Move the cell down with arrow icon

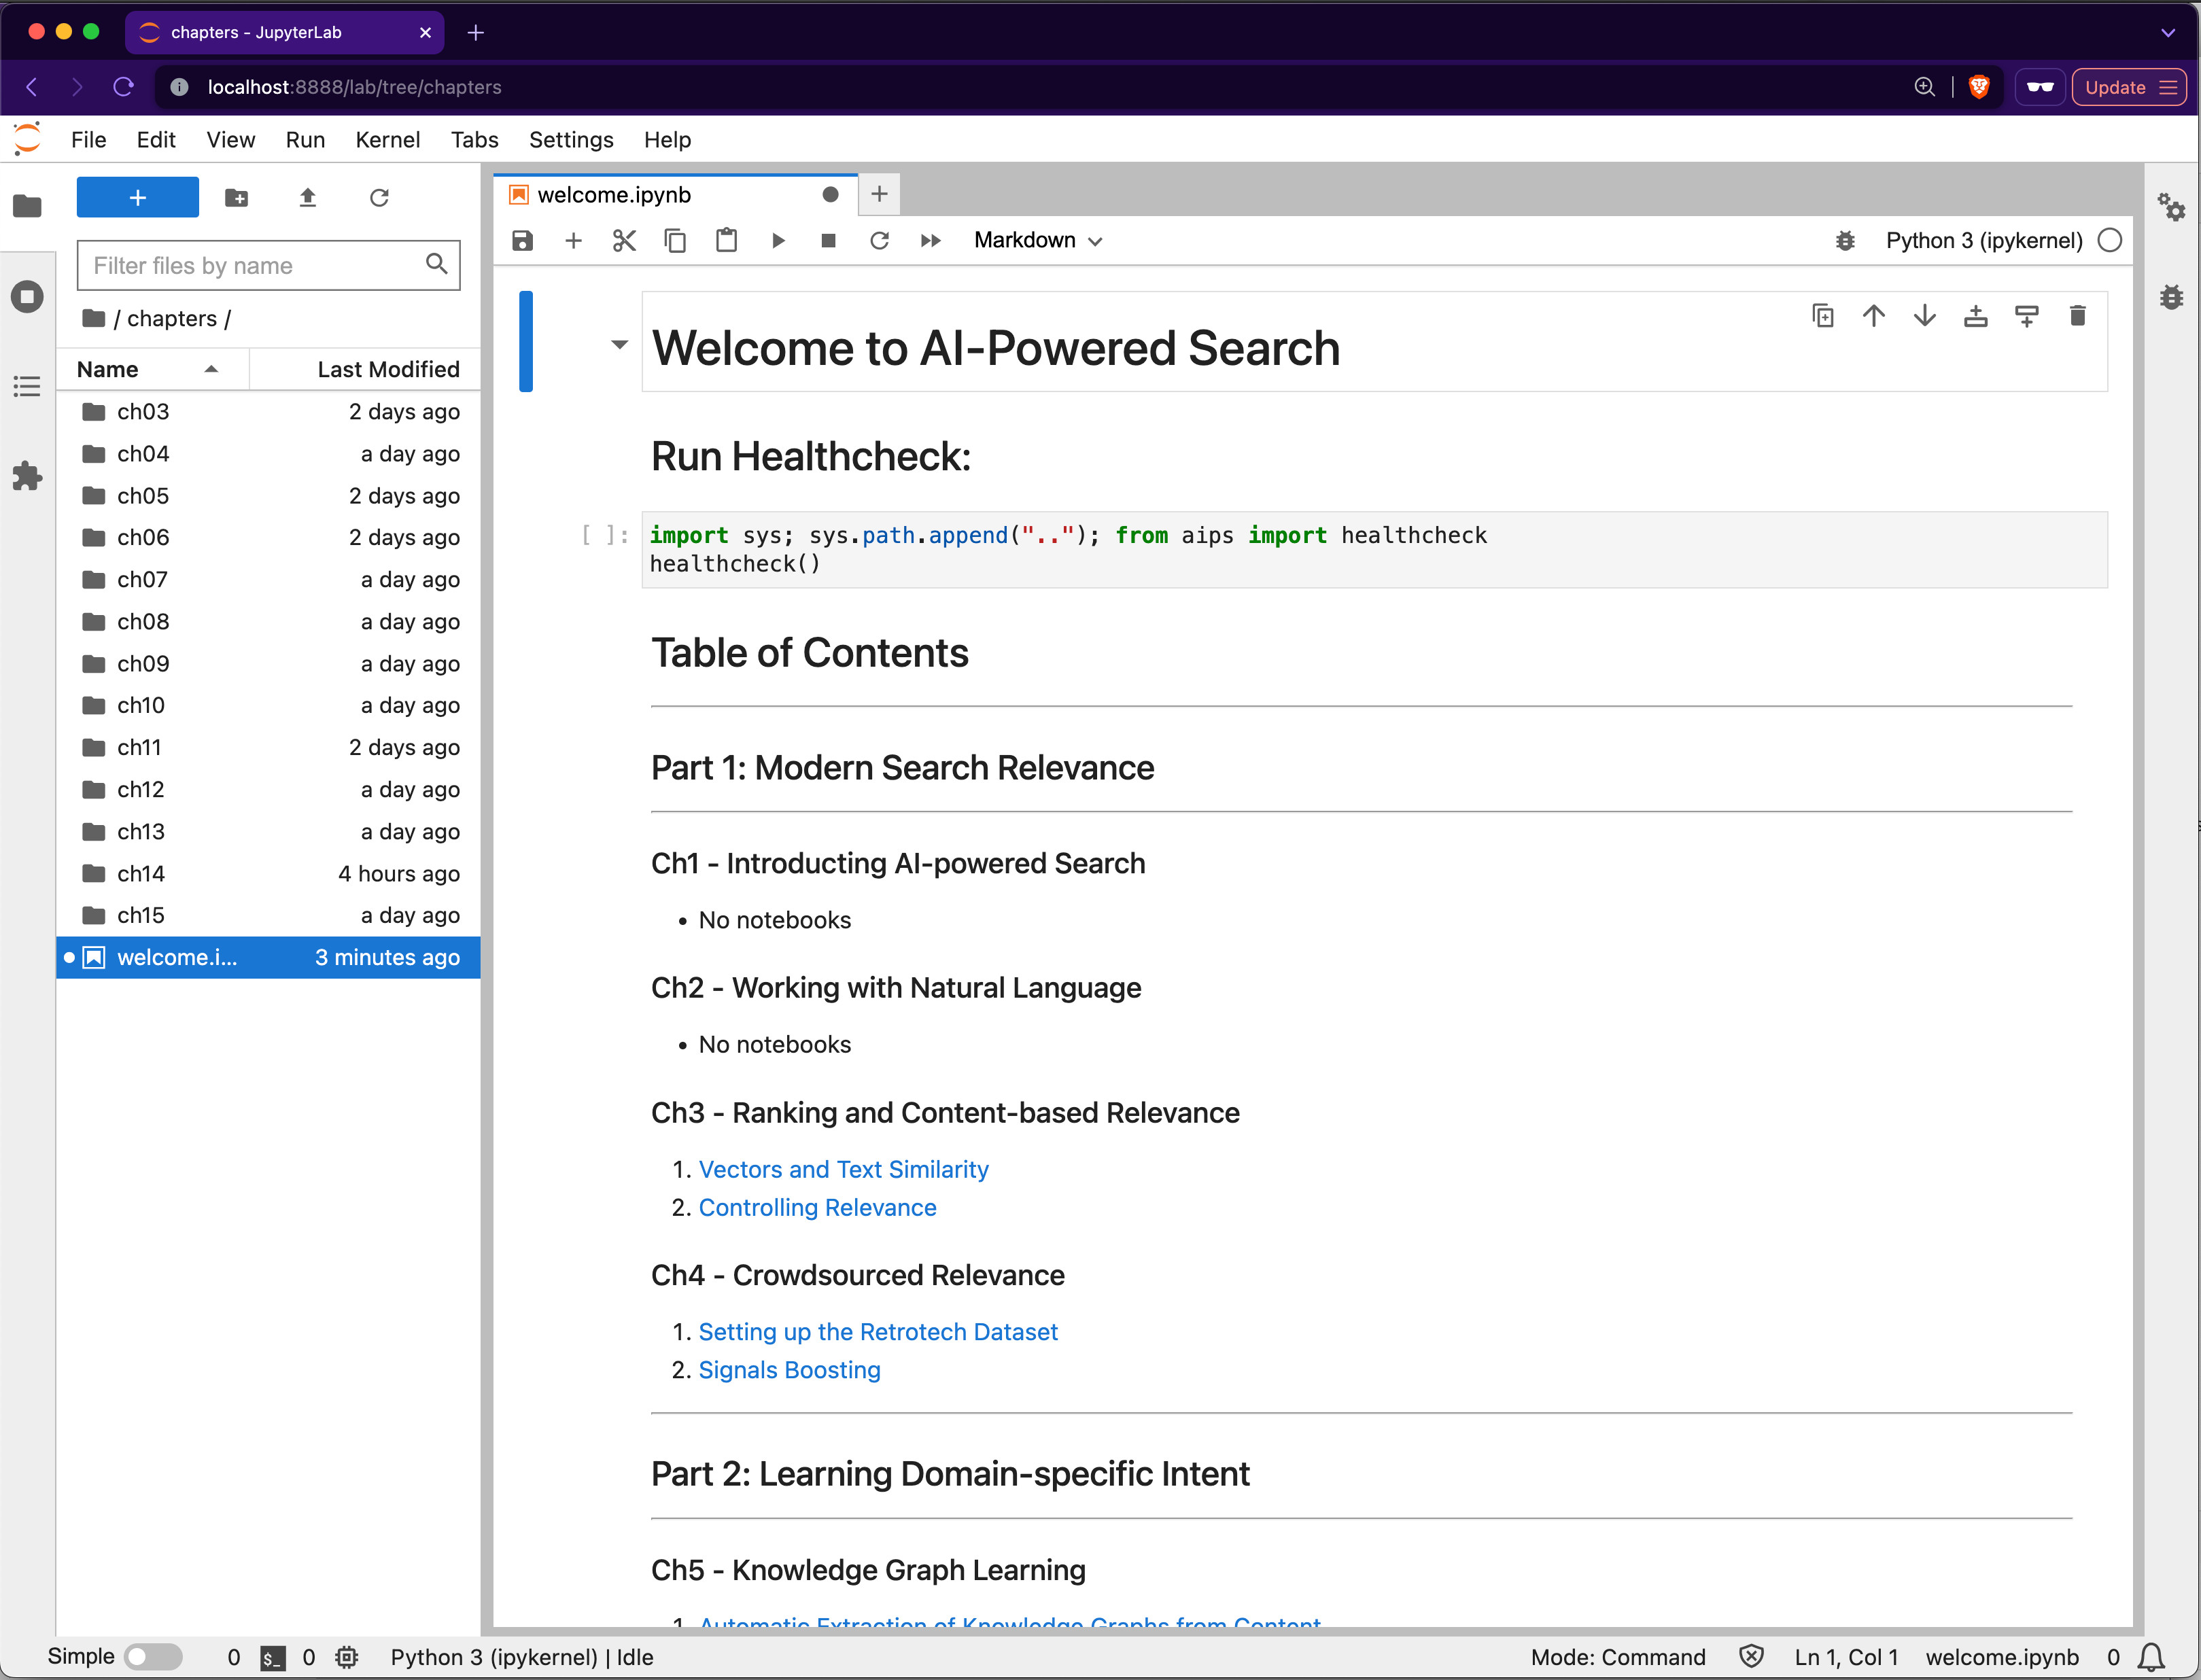click(x=1924, y=316)
